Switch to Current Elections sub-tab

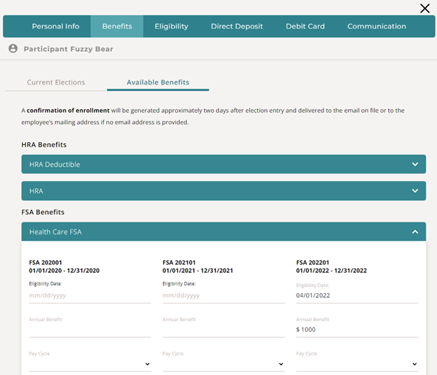point(56,83)
